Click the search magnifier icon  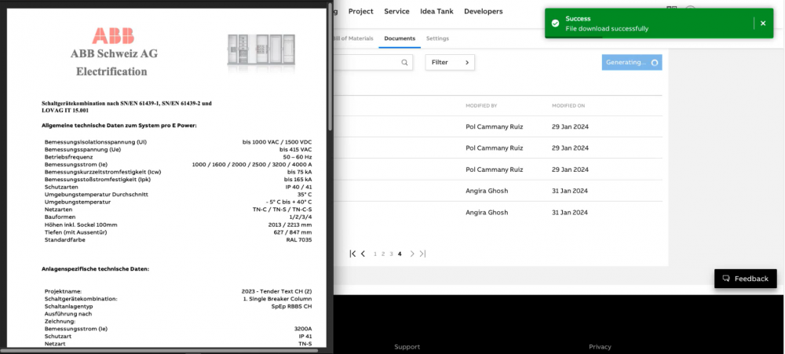(404, 62)
